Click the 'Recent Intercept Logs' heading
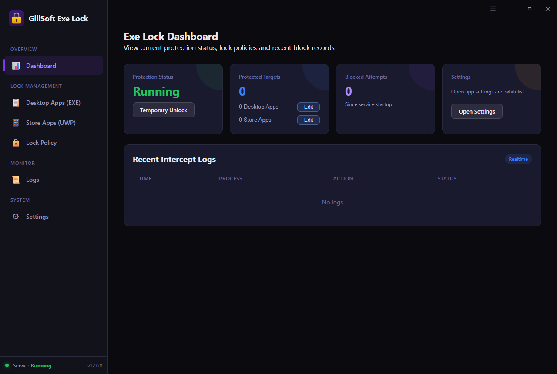Viewport: 557px width, 374px height. (174, 160)
